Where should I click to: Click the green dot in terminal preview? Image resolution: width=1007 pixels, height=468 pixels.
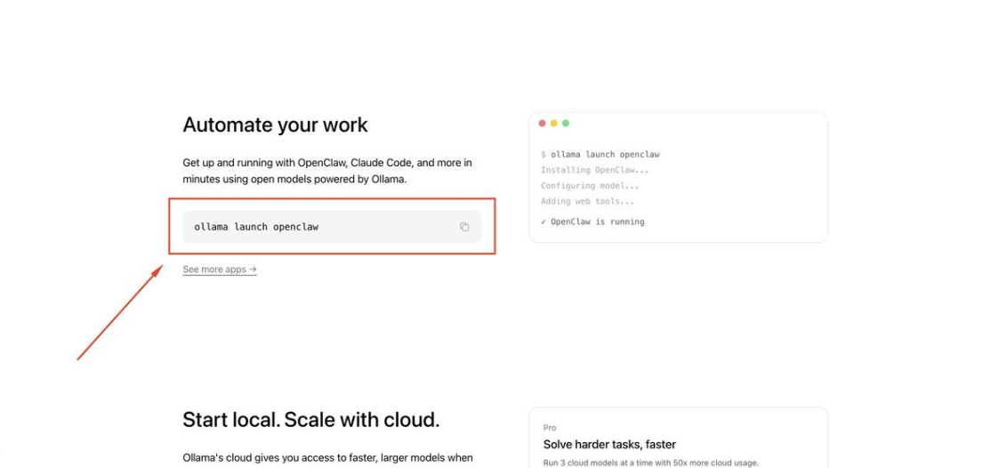coord(565,124)
